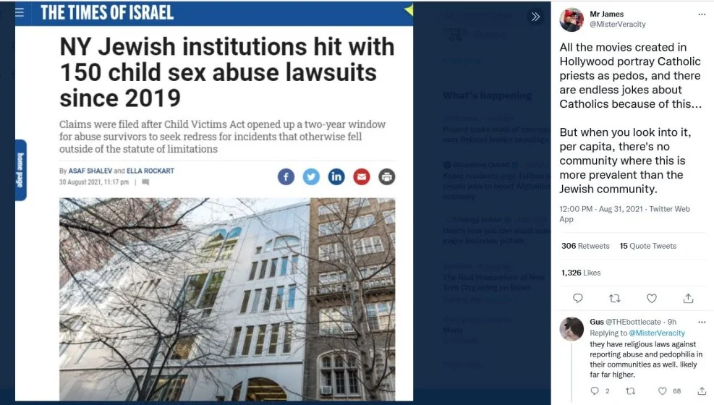Screen dimensions: 714x405
Task: Share article on LinkedIn
Action: 336,176
